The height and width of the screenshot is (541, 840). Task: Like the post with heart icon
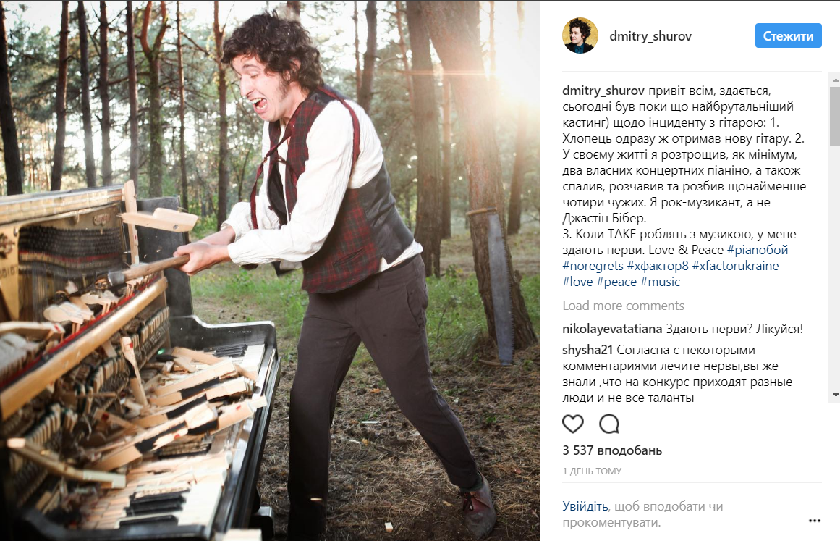(x=573, y=424)
